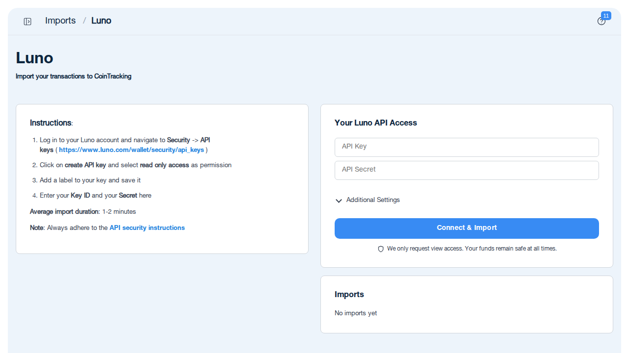The width and height of the screenshot is (629, 353).
Task: Click the Luno breadcrumb item
Action: [x=101, y=21]
